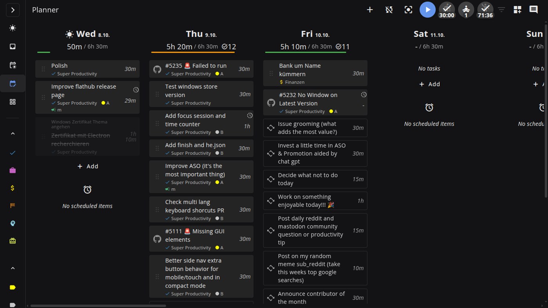The height and width of the screenshot is (308, 548).
Task: Open the briefcase project icon in the sidebar
Action: coord(12,170)
